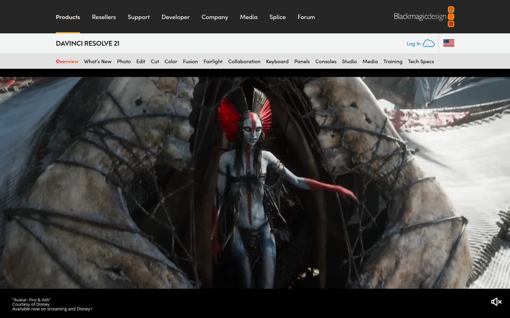
Task: Open the Tech Specs tab
Action: pyautogui.click(x=421, y=62)
